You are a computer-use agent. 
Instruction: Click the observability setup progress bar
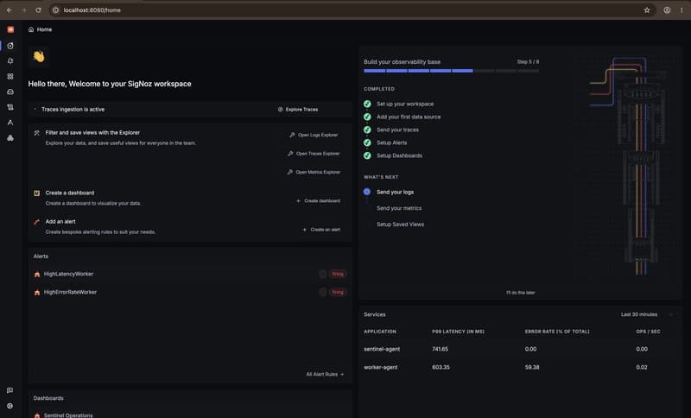click(451, 71)
